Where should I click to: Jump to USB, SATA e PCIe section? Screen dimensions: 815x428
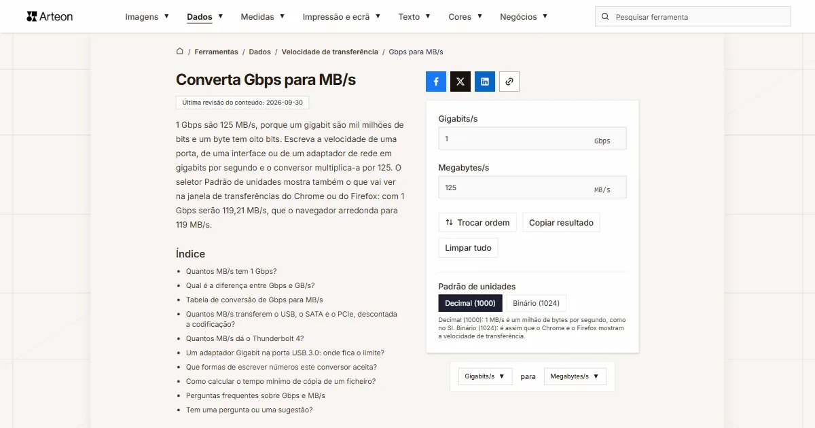coord(291,319)
